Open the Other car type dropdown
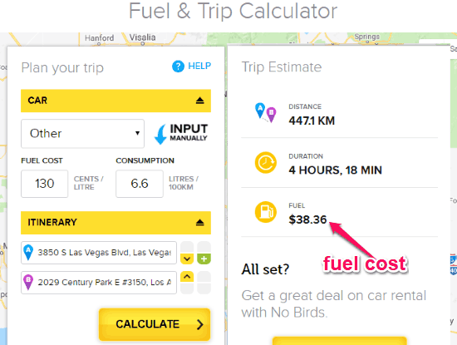Screen dimensions: 457x345 point(82,134)
